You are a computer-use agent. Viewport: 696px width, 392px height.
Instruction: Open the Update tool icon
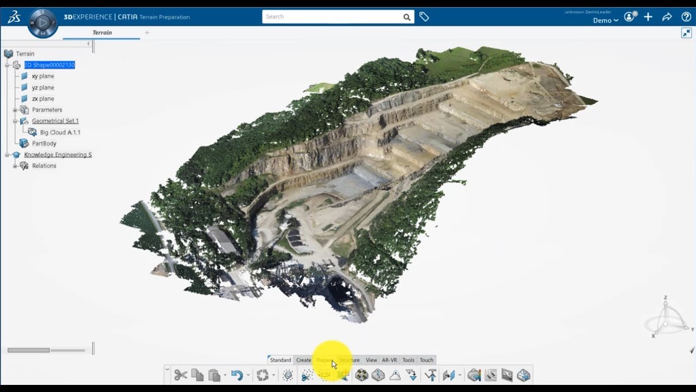pyautogui.click(x=263, y=376)
